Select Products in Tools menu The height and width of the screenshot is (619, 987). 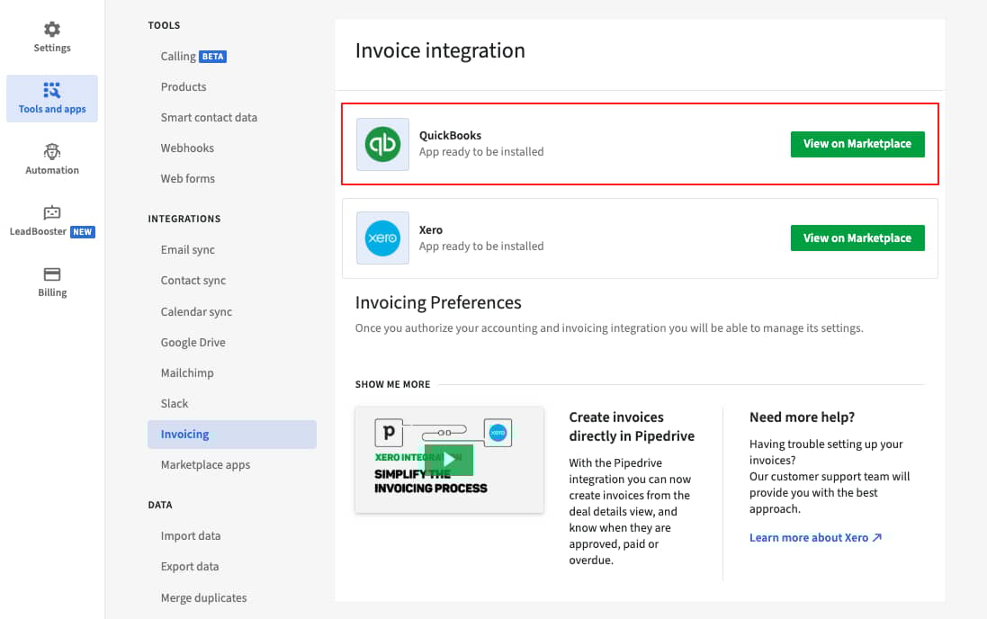[x=184, y=86]
